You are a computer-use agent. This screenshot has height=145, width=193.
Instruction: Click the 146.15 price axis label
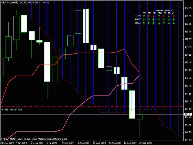[188, 101]
